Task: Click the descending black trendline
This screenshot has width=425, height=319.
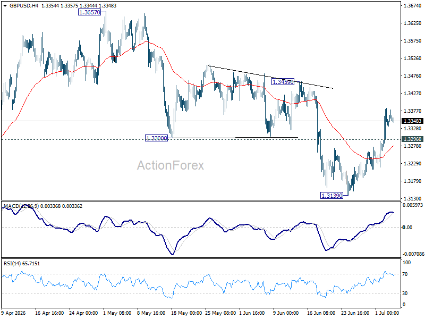Action: pos(270,77)
